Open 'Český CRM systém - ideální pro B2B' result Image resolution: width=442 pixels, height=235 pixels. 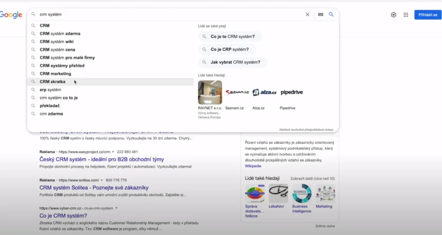point(101,159)
